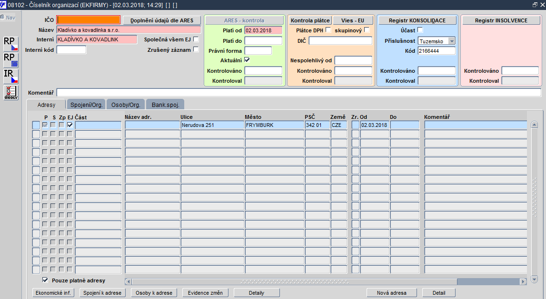Uncheck the Aktuální checkbox
Screen dimensions: 546x299
247,60
